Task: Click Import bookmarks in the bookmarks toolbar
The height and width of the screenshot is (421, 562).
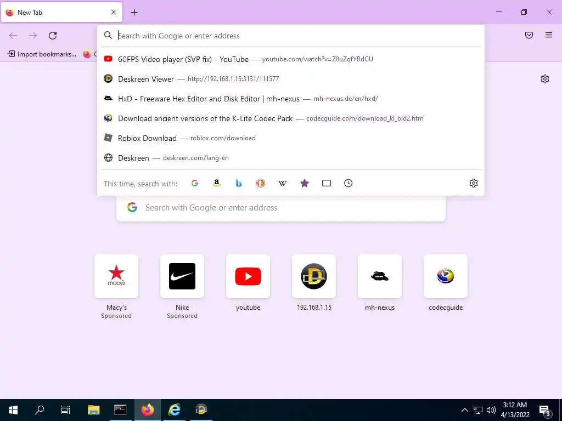Action: click(x=42, y=54)
